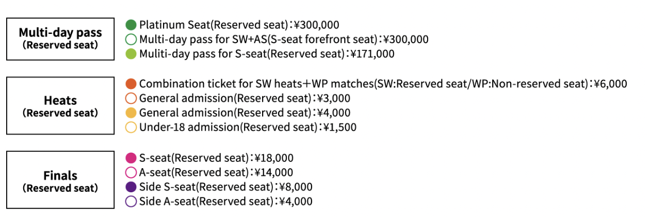Click the Side A-seat ¥4,000 text
This screenshot has height=218, width=649.
click(226, 201)
